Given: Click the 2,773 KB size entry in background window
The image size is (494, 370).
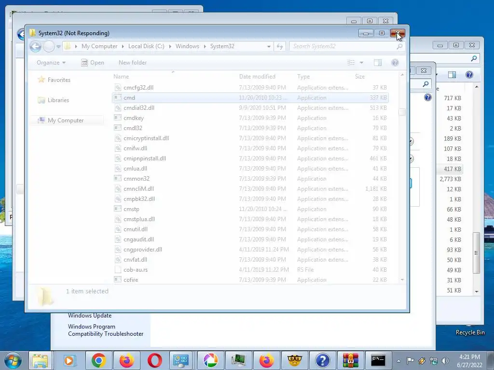Looking at the screenshot, I should point(450,179).
